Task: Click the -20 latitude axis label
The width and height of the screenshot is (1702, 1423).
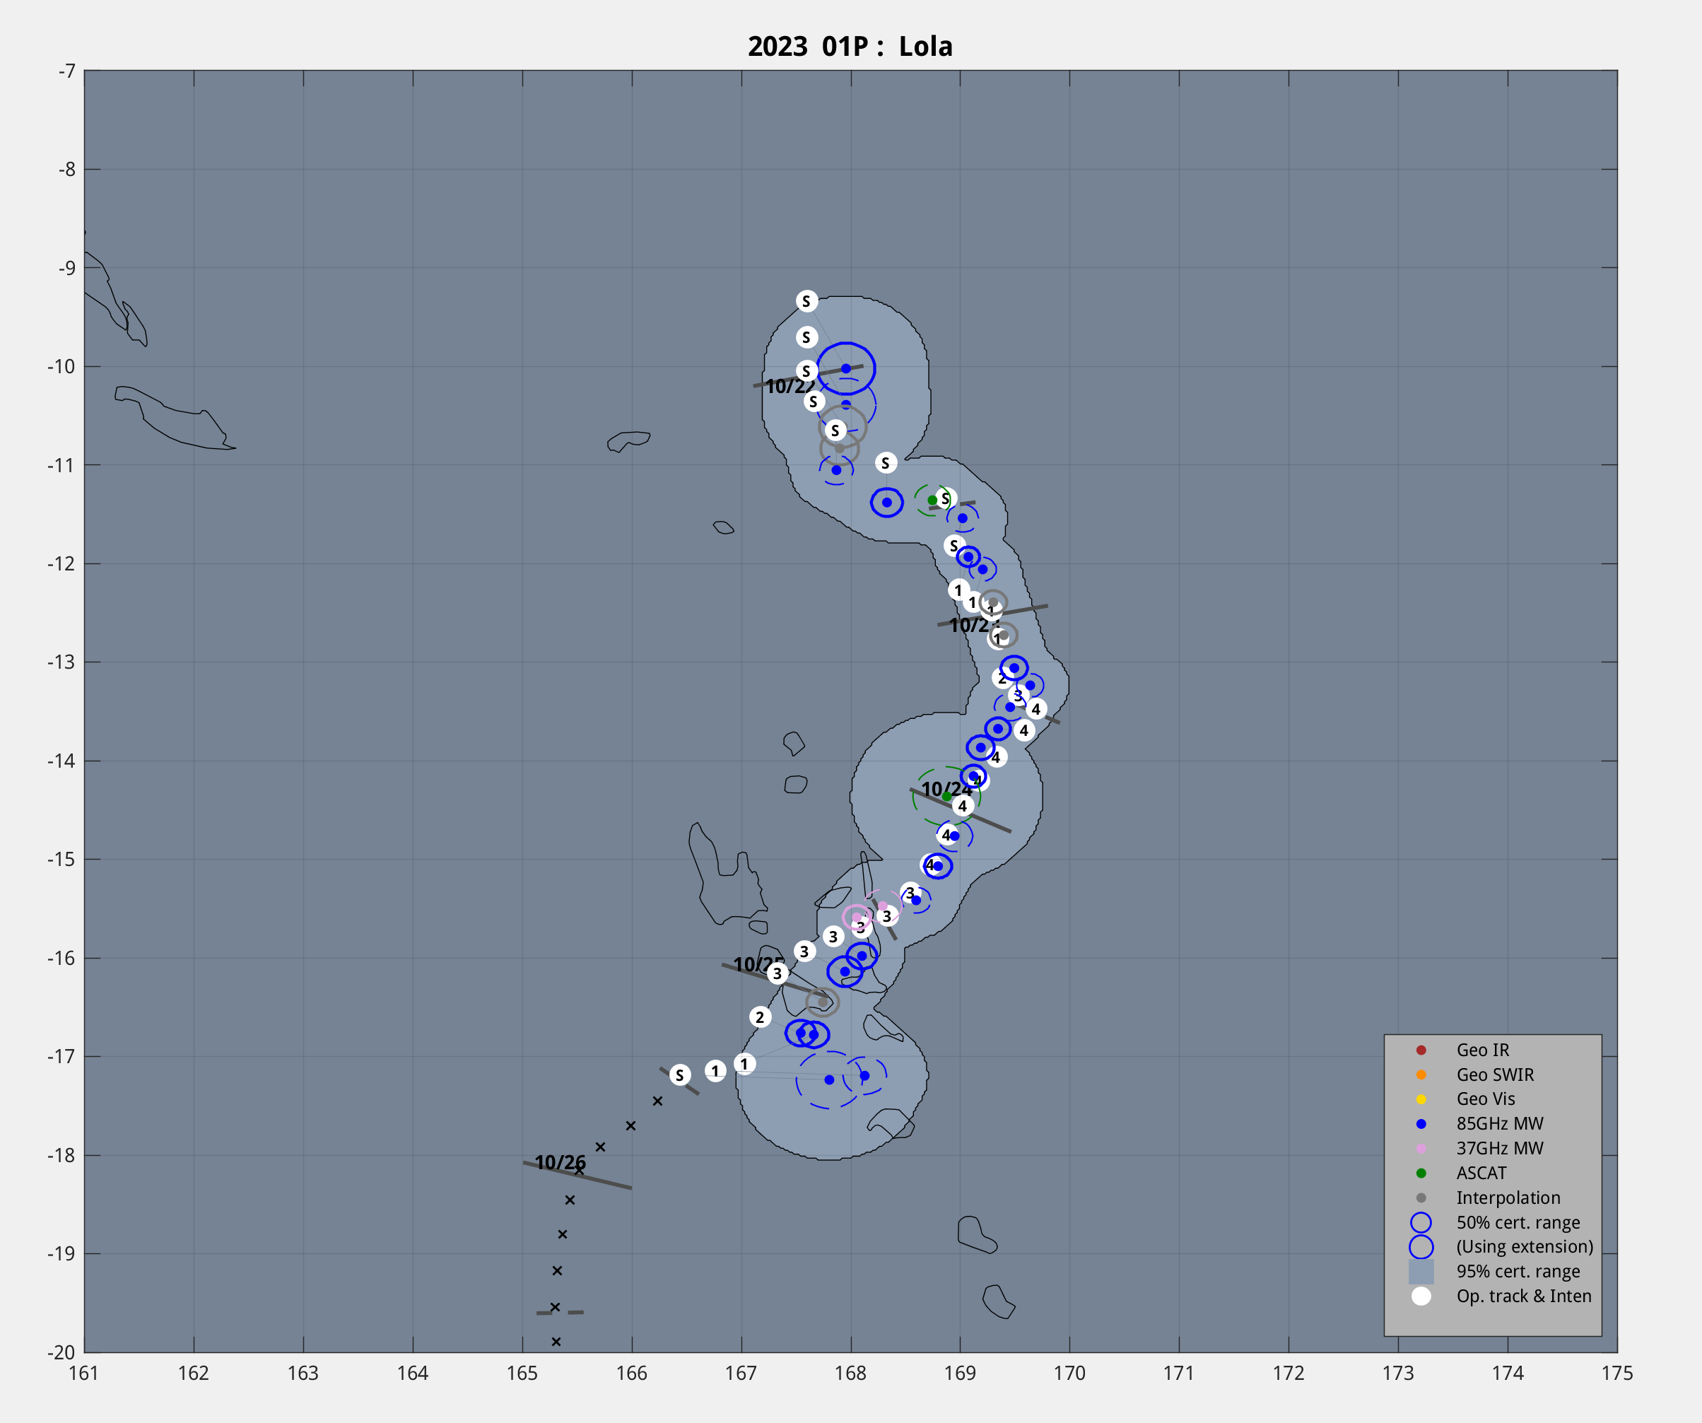Action: pyautogui.click(x=61, y=1352)
